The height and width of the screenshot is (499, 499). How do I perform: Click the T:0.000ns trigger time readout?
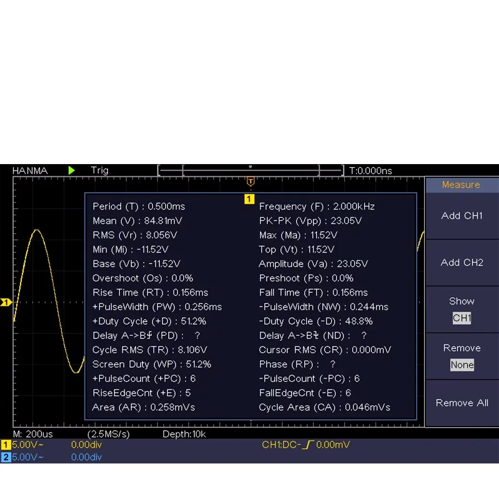(x=370, y=171)
